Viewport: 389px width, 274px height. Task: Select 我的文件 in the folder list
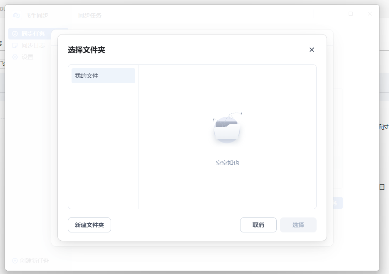103,76
